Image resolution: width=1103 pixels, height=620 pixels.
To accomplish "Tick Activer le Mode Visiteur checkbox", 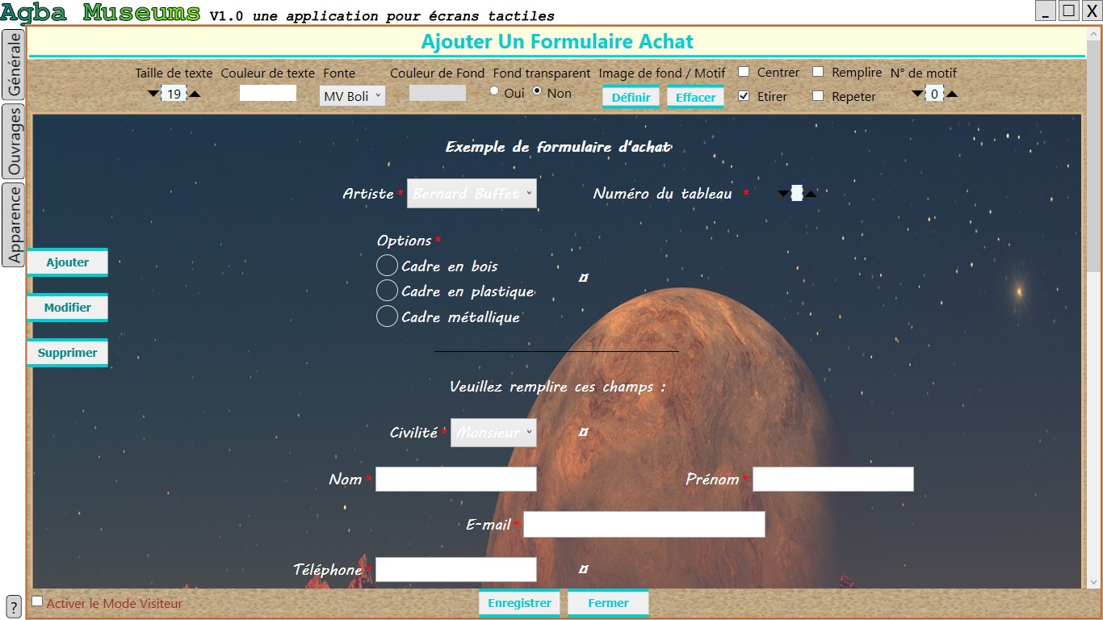I will (37, 601).
